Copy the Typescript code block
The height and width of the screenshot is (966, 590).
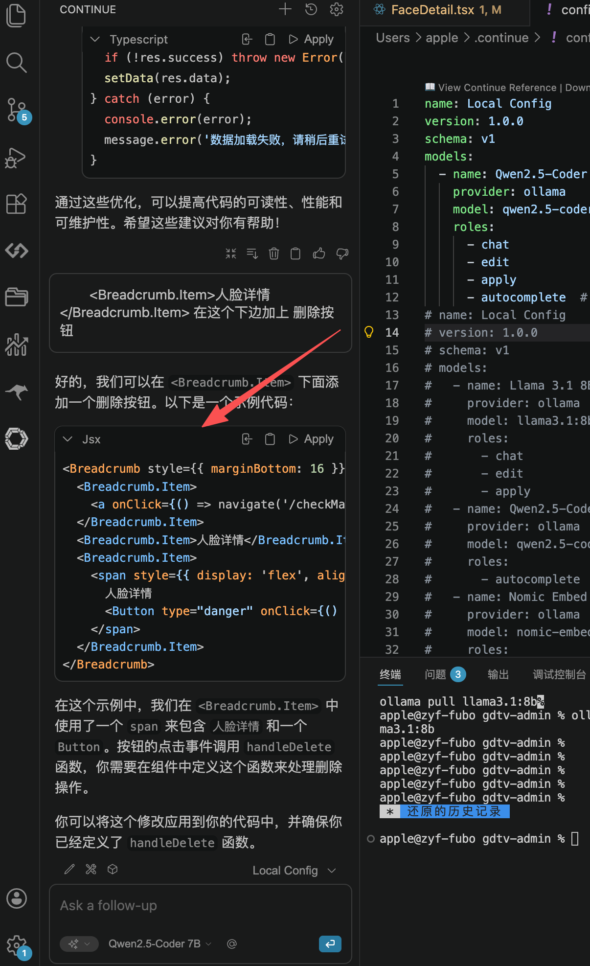270,39
